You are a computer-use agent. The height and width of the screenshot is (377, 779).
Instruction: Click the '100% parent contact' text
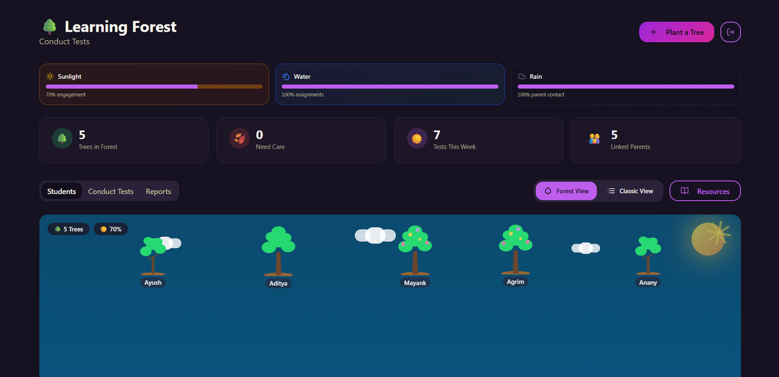(x=541, y=95)
